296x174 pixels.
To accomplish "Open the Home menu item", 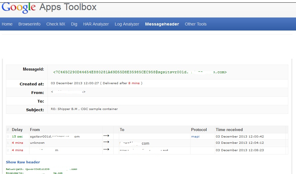I will [x=7, y=24].
